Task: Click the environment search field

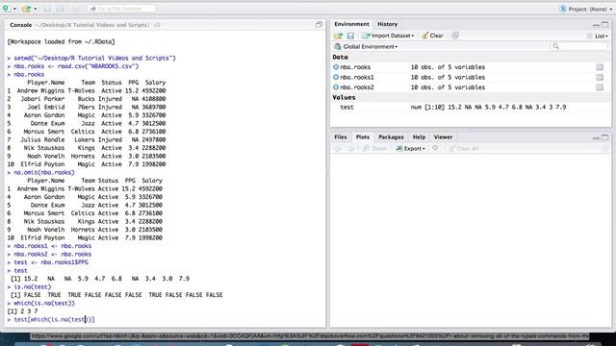Action: 579,46
